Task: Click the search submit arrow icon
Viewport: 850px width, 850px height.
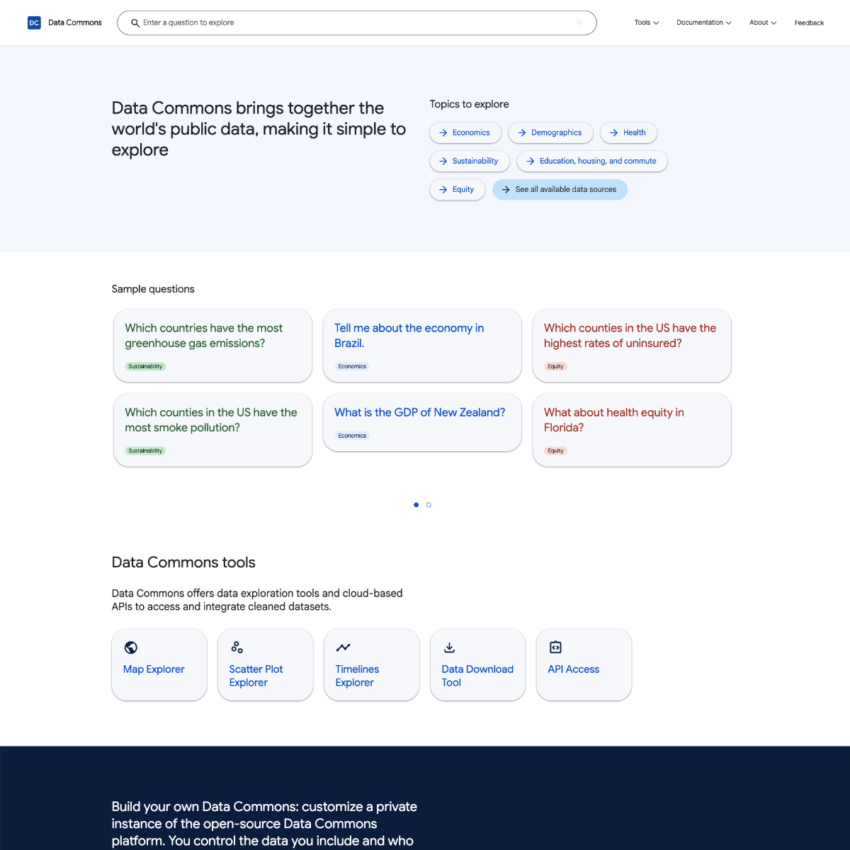Action: pos(578,23)
